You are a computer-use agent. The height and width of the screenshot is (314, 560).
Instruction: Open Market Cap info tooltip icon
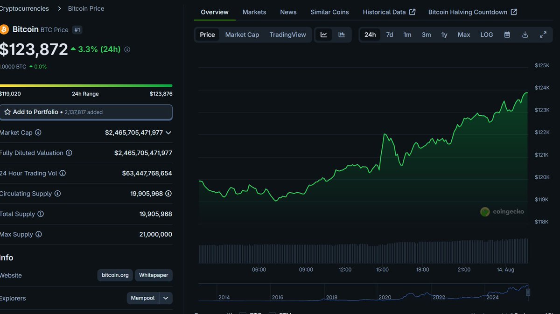tap(38, 133)
